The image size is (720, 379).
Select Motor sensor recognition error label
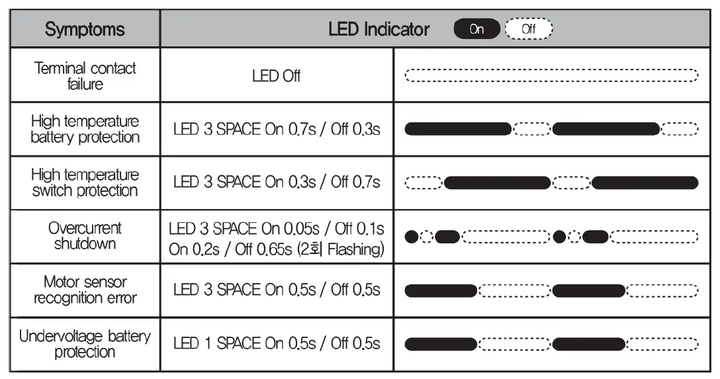(x=85, y=290)
